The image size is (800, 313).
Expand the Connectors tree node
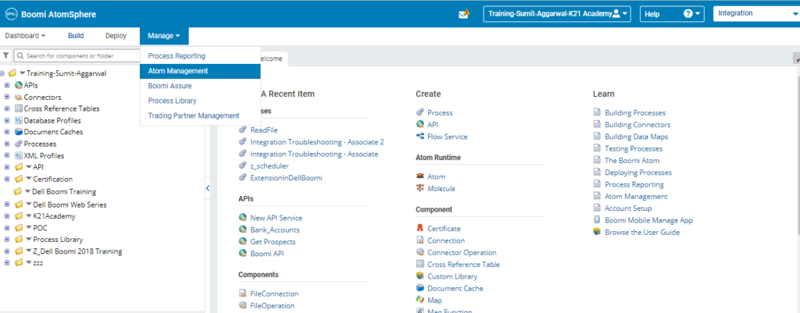pyautogui.click(x=6, y=97)
